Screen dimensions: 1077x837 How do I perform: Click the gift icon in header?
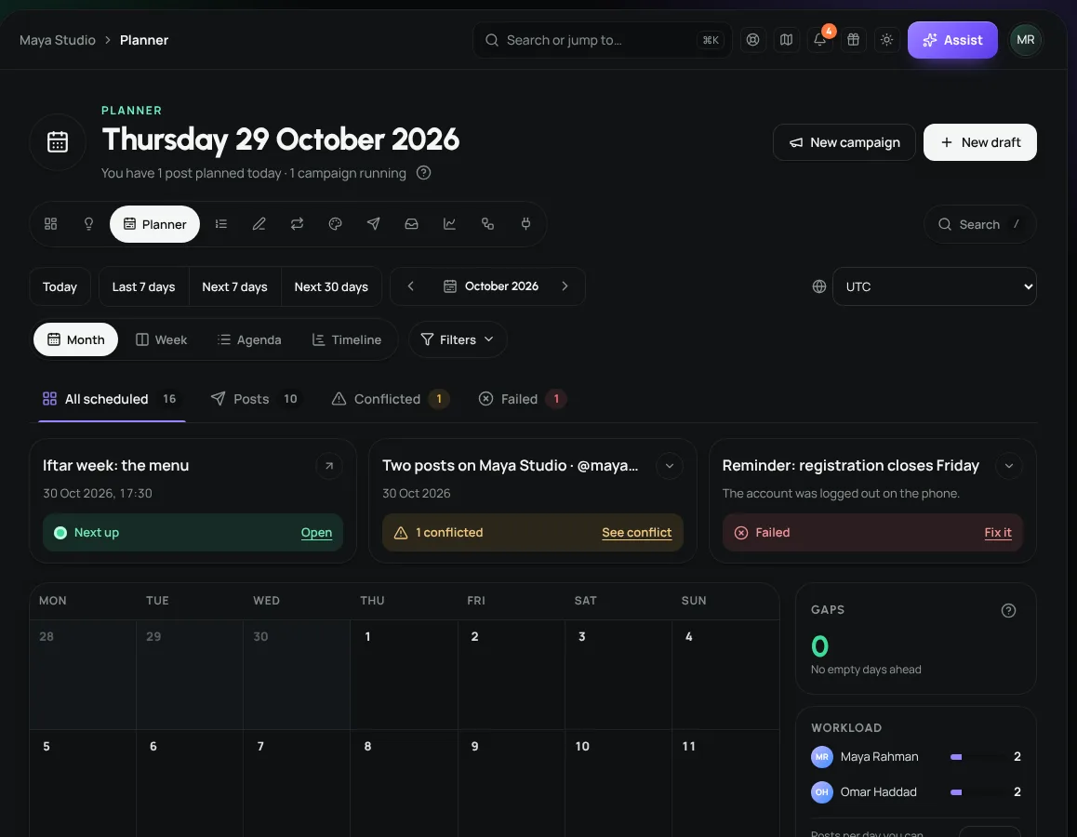tap(853, 40)
